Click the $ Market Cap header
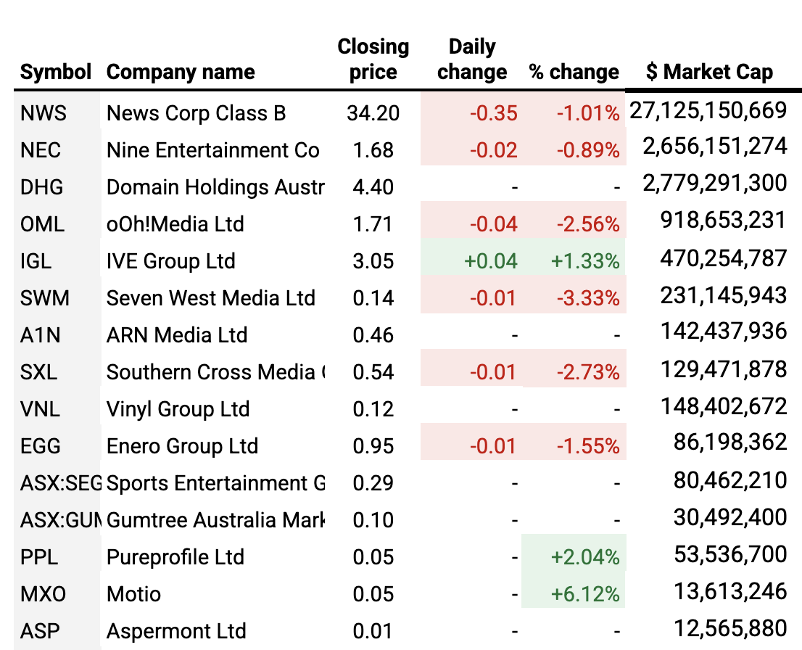Viewport: 802px width, 650px height. (709, 73)
